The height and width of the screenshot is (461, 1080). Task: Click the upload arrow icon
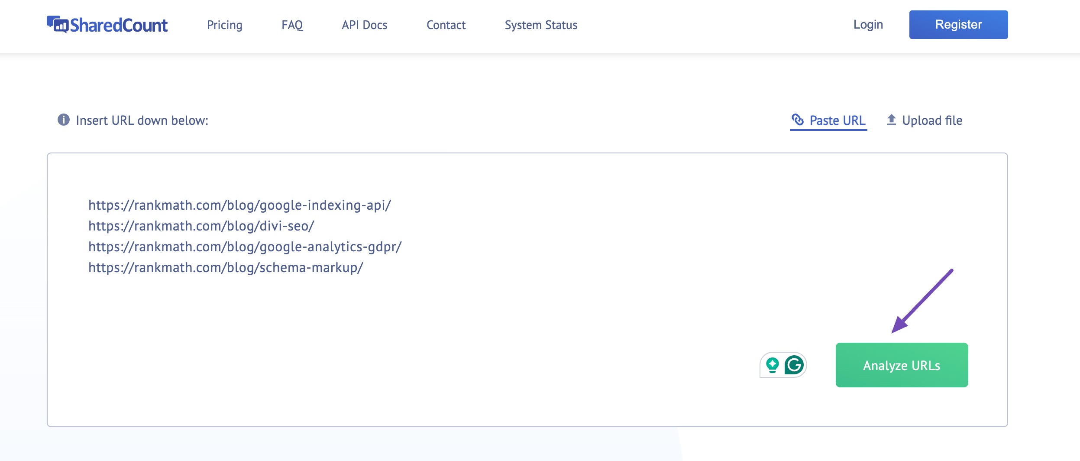[x=891, y=120]
